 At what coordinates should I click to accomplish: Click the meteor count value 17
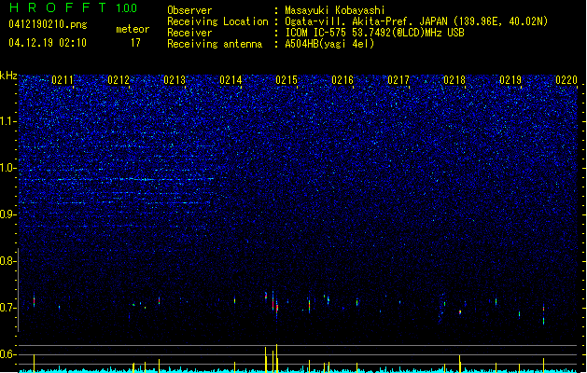click(x=135, y=43)
